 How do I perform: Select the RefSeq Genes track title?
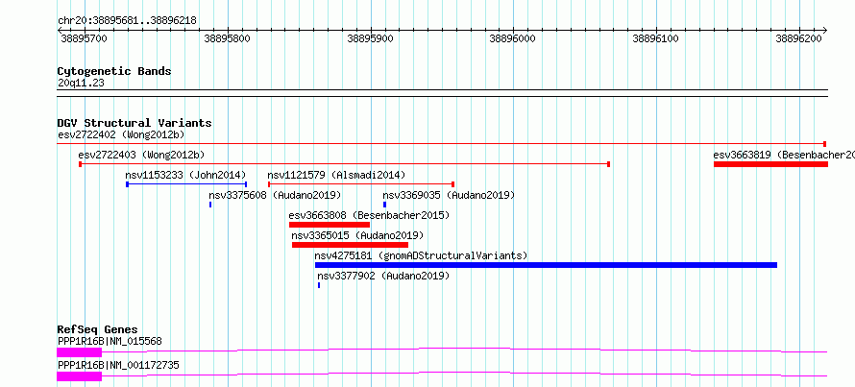97,329
